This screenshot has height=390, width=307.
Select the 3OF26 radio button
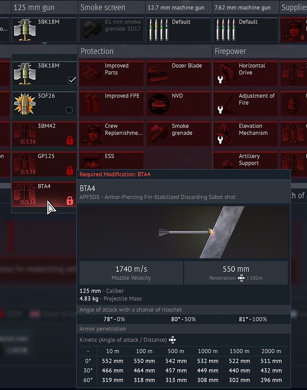(69, 110)
